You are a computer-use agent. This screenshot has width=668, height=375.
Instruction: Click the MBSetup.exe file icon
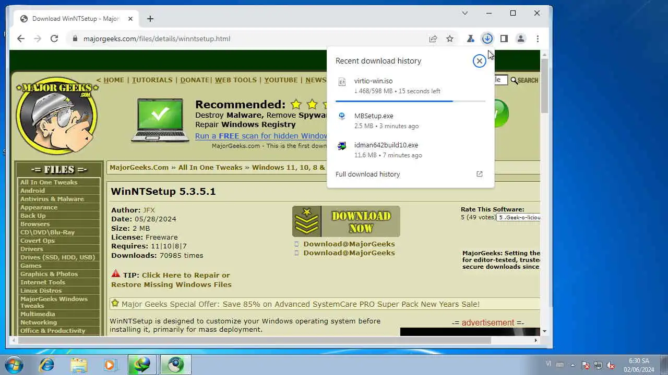tap(342, 116)
